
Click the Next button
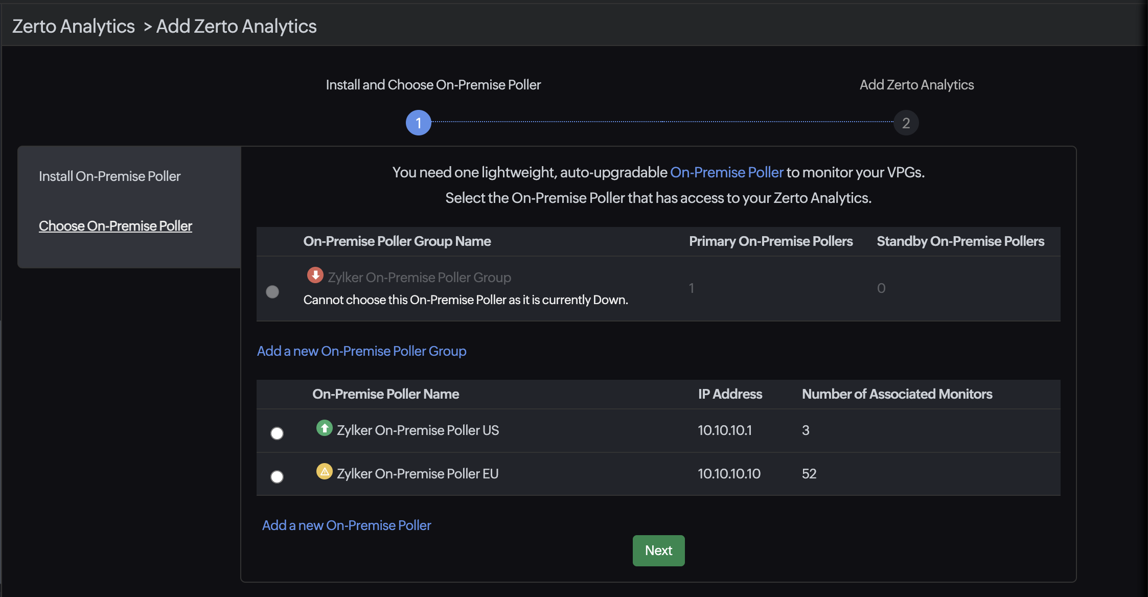point(658,550)
